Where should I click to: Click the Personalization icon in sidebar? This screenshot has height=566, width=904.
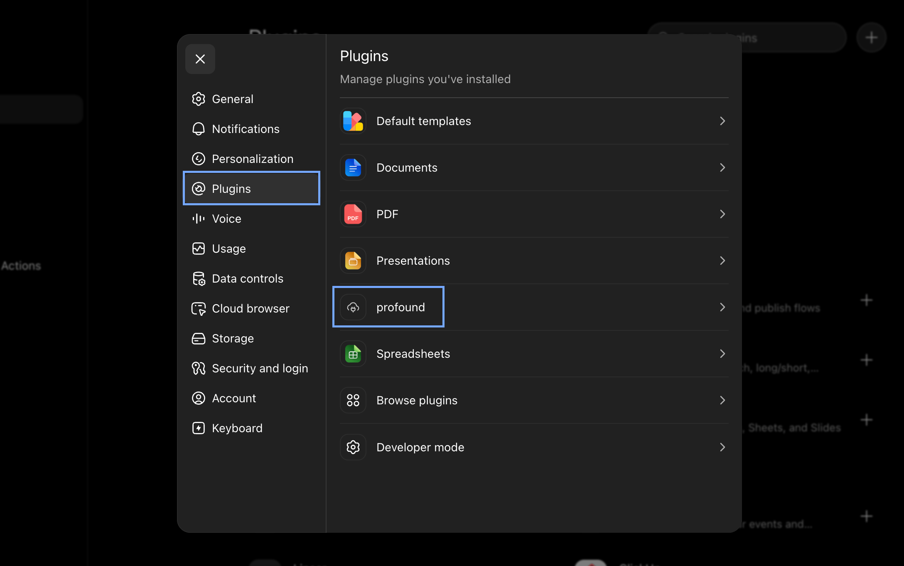point(199,159)
